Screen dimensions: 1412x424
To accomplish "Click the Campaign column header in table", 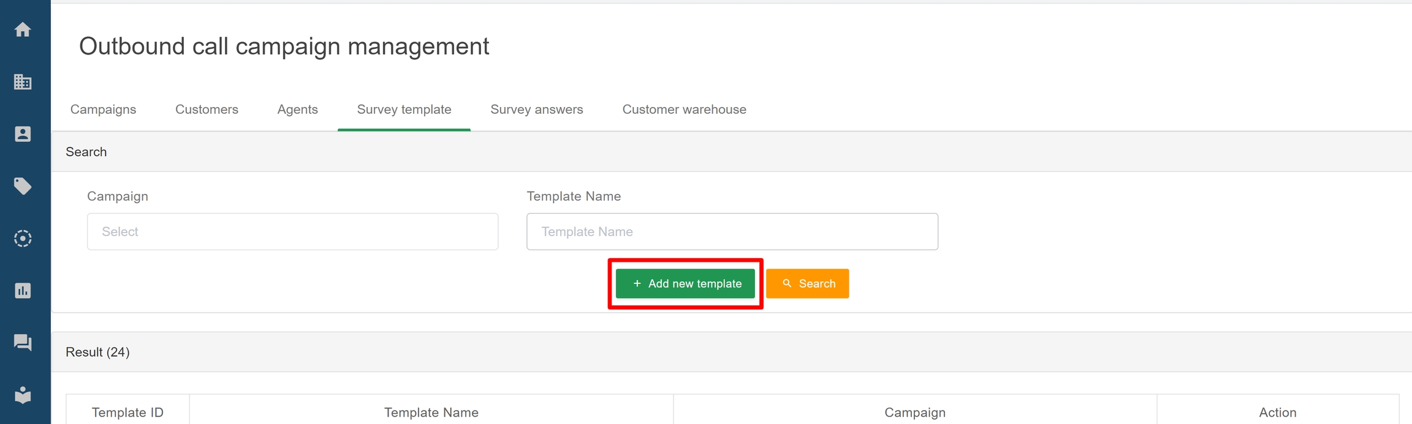I will [x=914, y=412].
